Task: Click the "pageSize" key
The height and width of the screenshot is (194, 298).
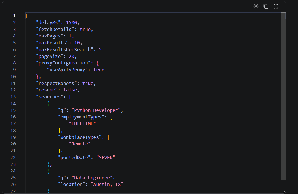Action: tap(50, 57)
